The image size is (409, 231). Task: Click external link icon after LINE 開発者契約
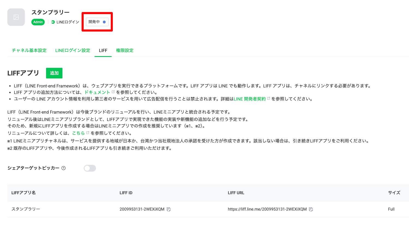click(x=269, y=98)
